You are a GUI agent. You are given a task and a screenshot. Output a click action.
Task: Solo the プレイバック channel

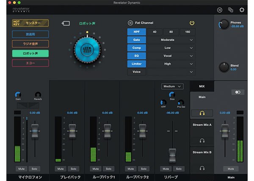click(x=73, y=169)
